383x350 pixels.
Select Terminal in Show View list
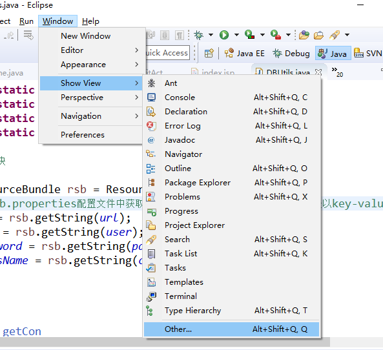point(232,296)
